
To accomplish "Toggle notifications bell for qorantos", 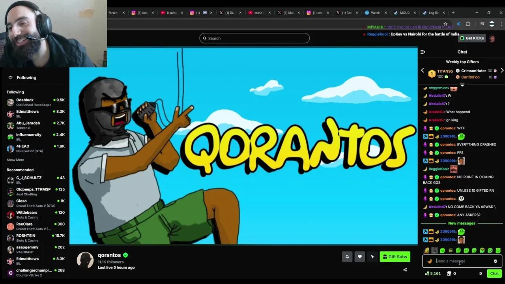I will (x=347, y=257).
